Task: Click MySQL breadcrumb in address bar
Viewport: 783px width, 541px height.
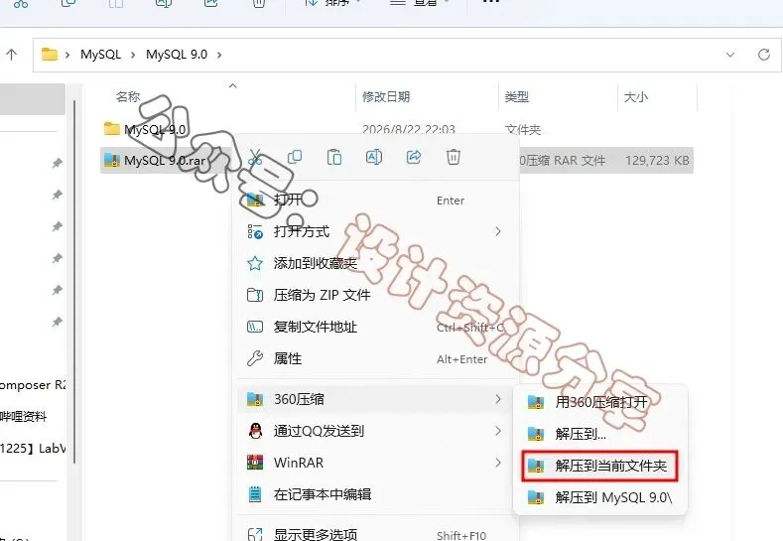Action: click(100, 55)
